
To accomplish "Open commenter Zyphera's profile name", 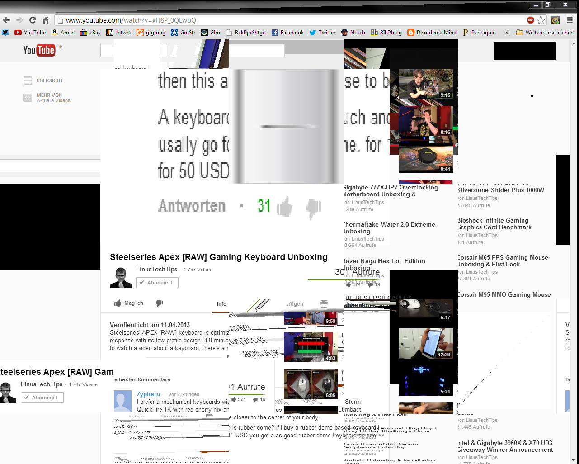I will pyautogui.click(x=148, y=394).
